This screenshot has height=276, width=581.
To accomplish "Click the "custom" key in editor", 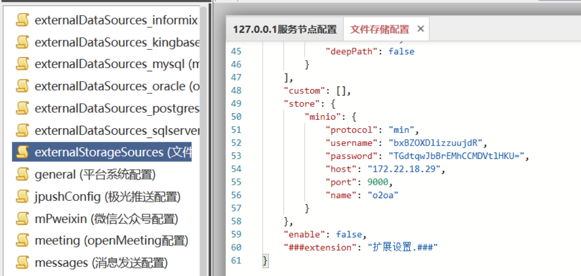I will (304, 91).
